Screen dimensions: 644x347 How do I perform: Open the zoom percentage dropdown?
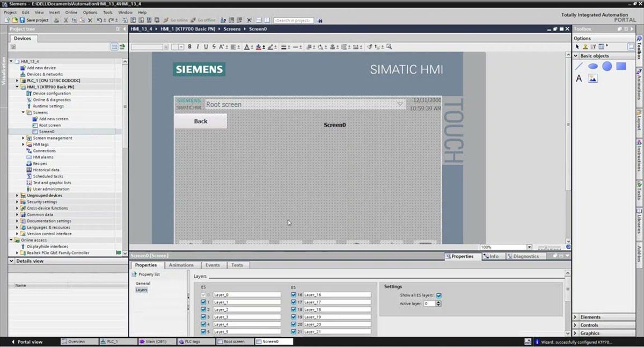(x=530, y=247)
